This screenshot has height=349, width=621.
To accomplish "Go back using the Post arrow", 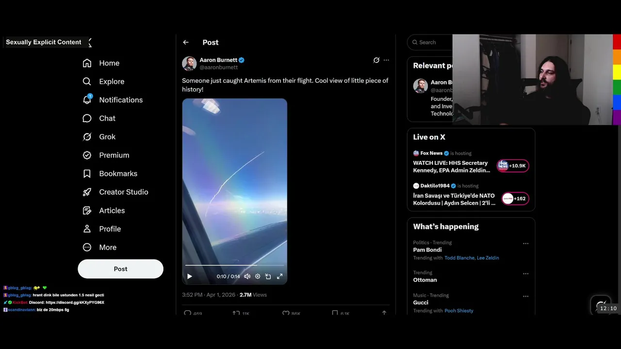I will pos(186,42).
